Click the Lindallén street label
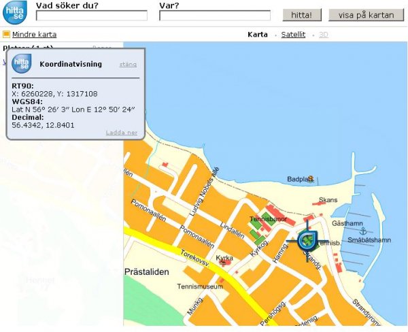 (232, 230)
